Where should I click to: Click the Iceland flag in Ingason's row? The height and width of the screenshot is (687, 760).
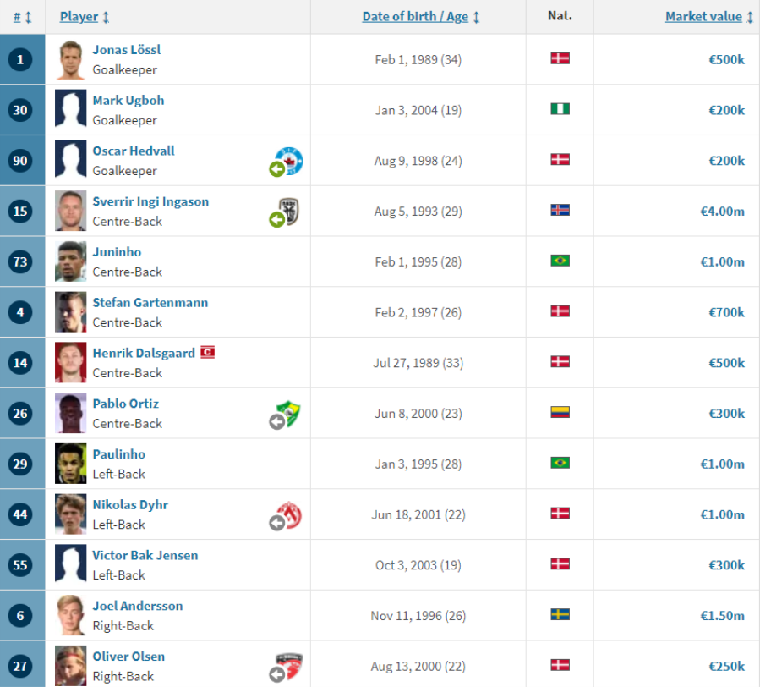pyautogui.click(x=560, y=211)
